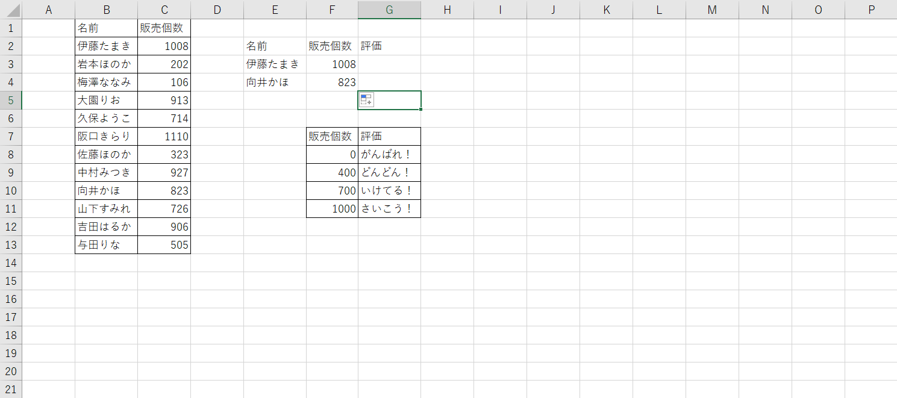
Task: Select column P header
Action: pos(871,10)
